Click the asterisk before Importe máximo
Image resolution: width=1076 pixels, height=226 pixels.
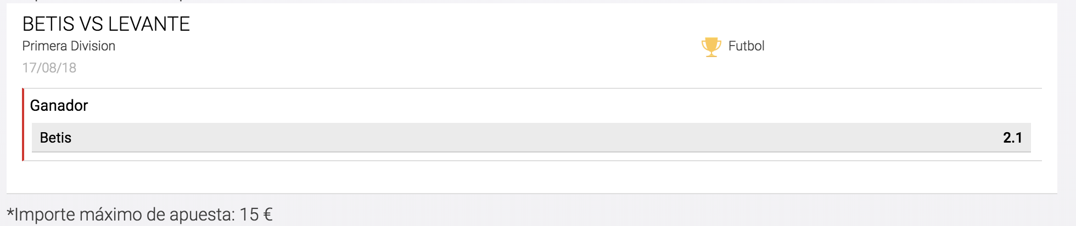(10, 211)
